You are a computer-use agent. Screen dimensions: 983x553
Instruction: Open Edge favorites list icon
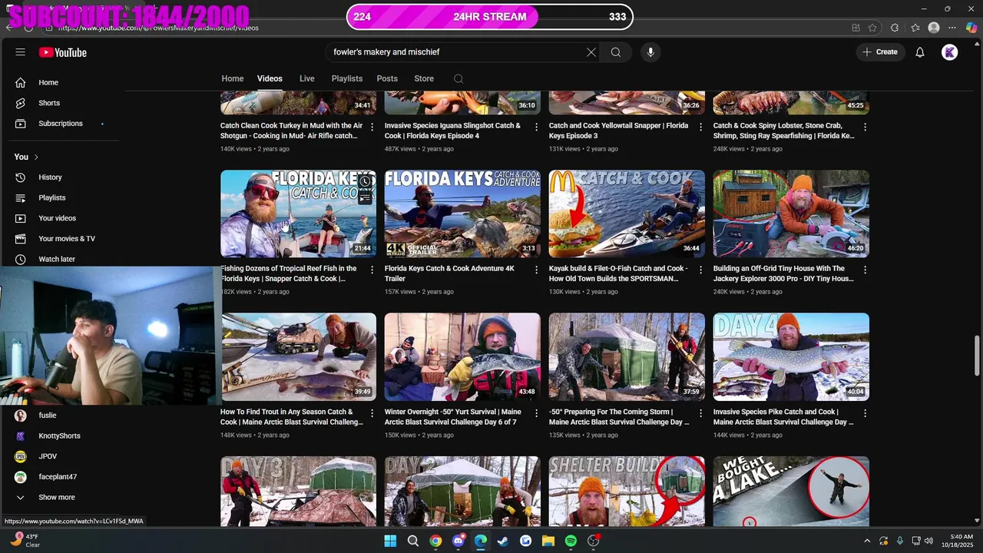pos(915,28)
